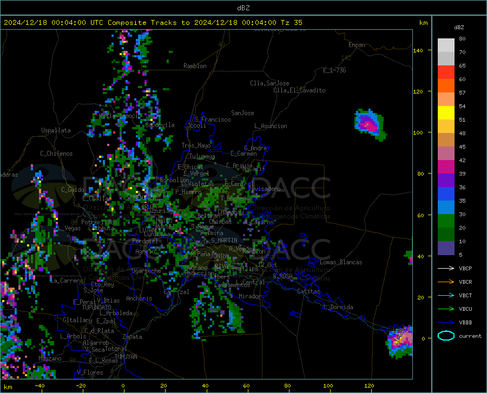
Task: Click the blue VBBB arrow legend icon
Action: pos(446,323)
